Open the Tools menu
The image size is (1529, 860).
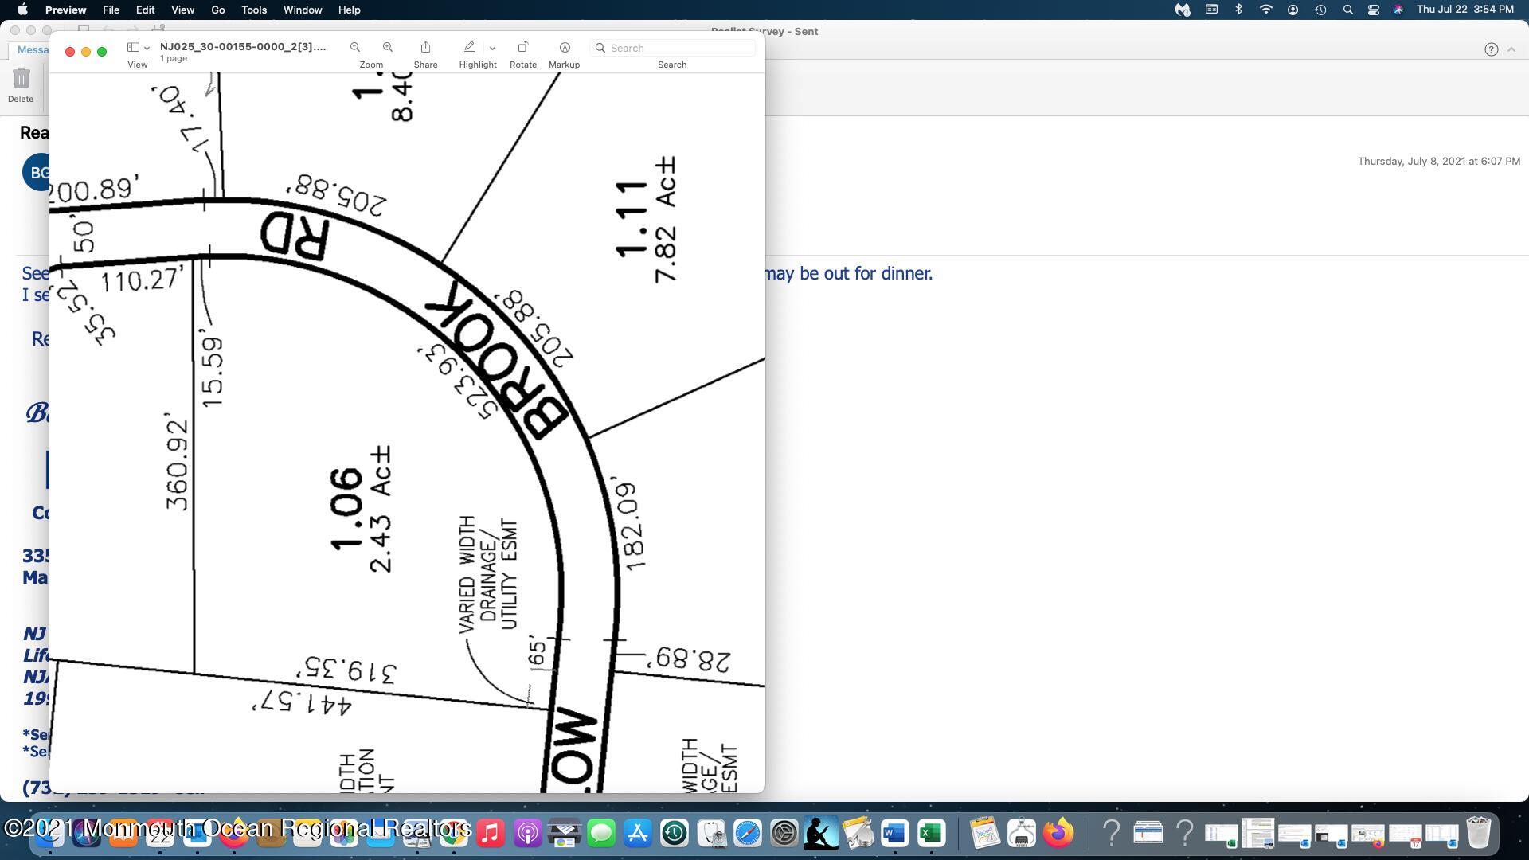(254, 10)
